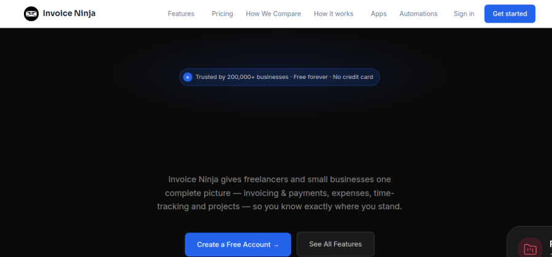
Task: Click the Invoice Ninja brand name
Action: point(69,13)
